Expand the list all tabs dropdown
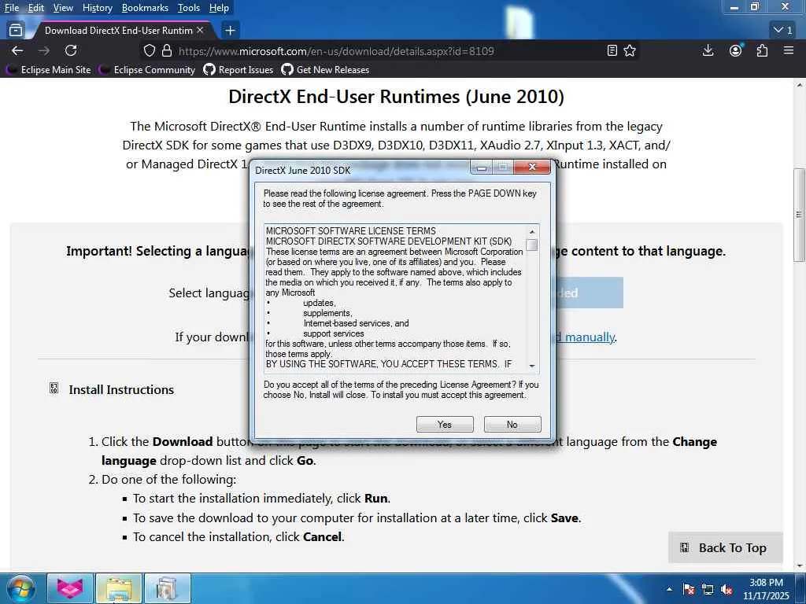 [783, 31]
